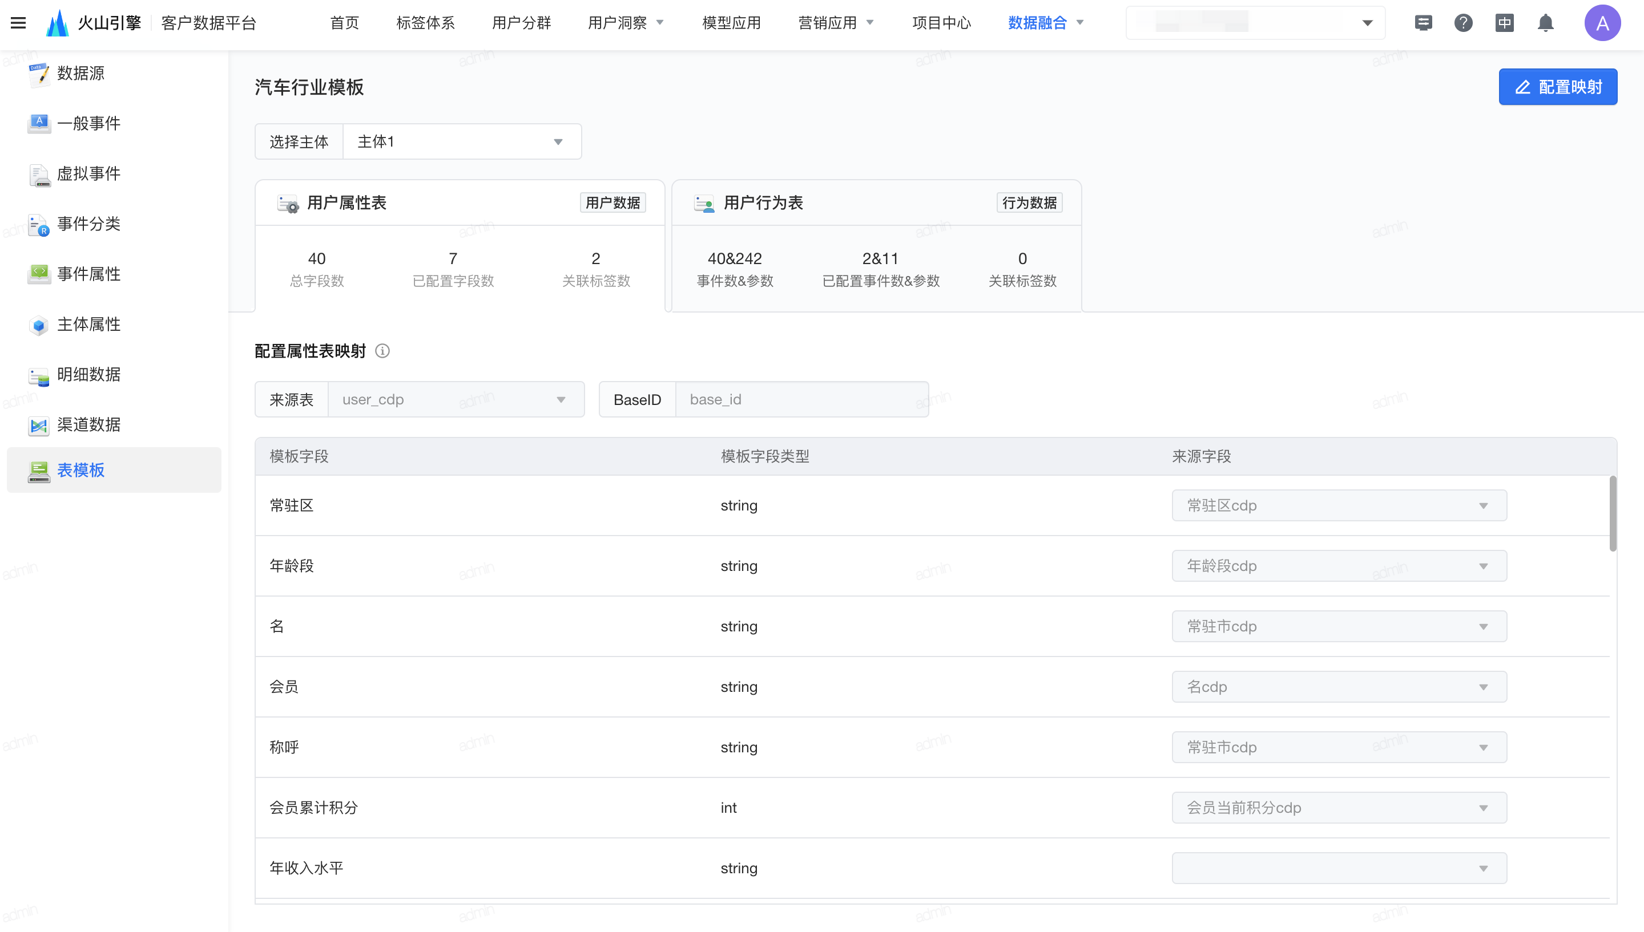Open 标签体系 in top navigation

point(425,23)
